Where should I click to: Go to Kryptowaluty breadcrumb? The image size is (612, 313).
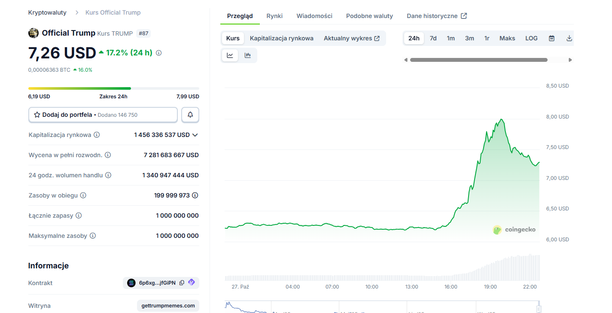pyautogui.click(x=47, y=12)
